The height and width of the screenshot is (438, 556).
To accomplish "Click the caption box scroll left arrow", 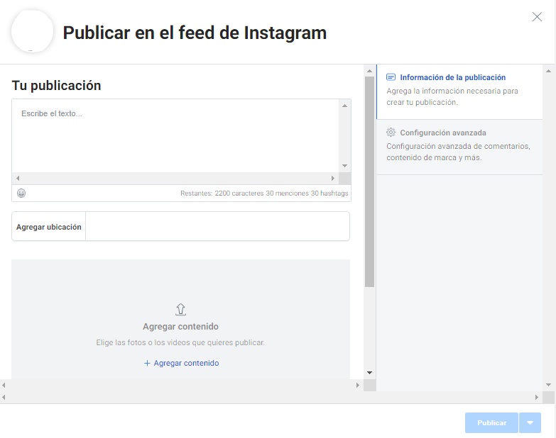I will 18,179.
